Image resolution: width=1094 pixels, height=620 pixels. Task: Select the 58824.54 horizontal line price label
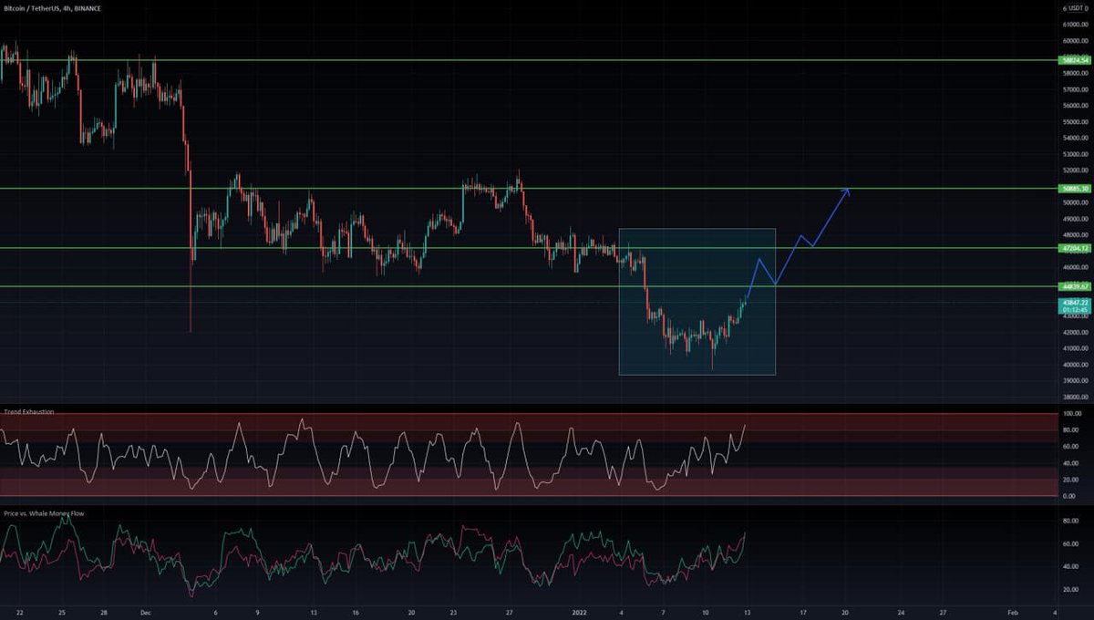click(x=1075, y=60)
